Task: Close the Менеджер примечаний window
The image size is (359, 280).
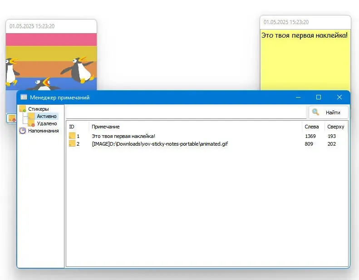Action: click(x=339, y=97)
